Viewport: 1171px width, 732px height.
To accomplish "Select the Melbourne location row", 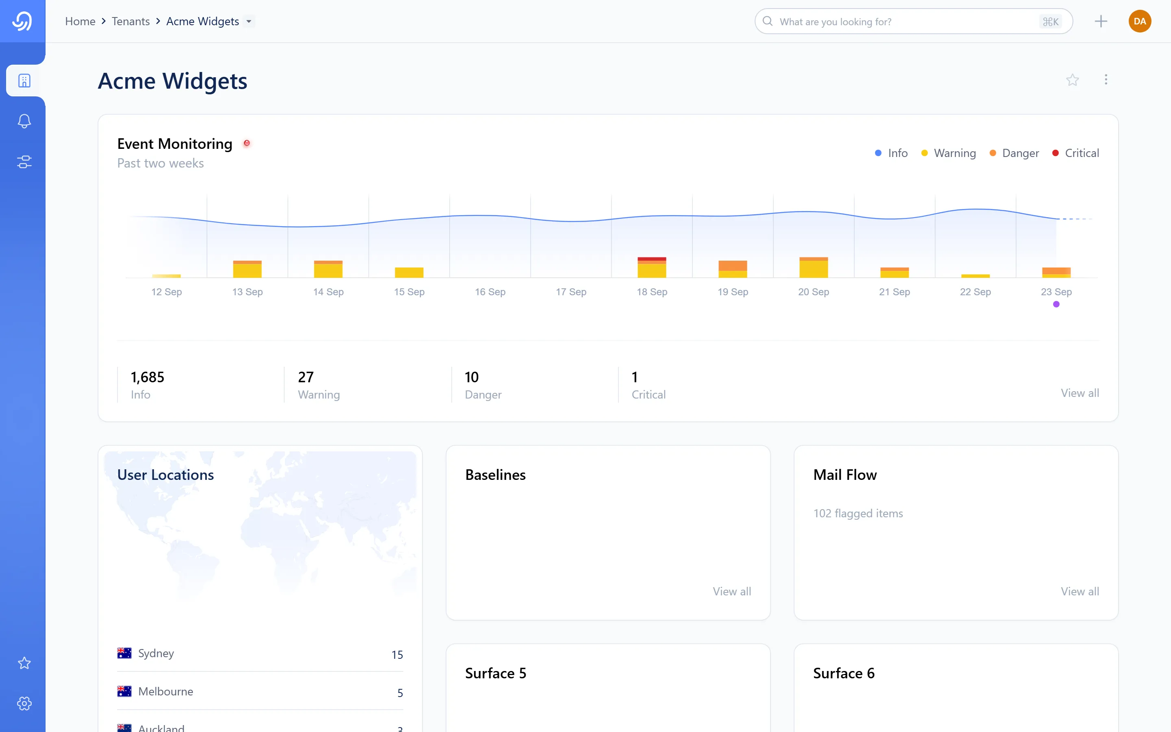I will click(260, 691).
